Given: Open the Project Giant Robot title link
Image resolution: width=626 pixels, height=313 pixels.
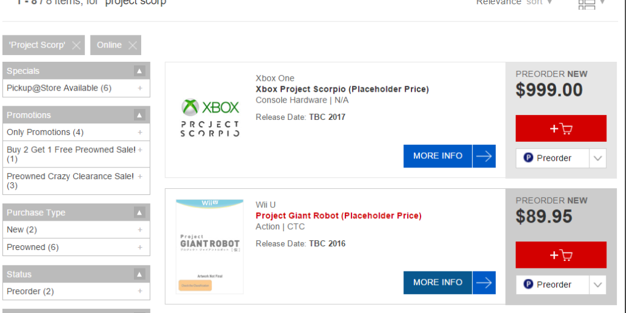Looking at the screenshot, I should [338, 216].
